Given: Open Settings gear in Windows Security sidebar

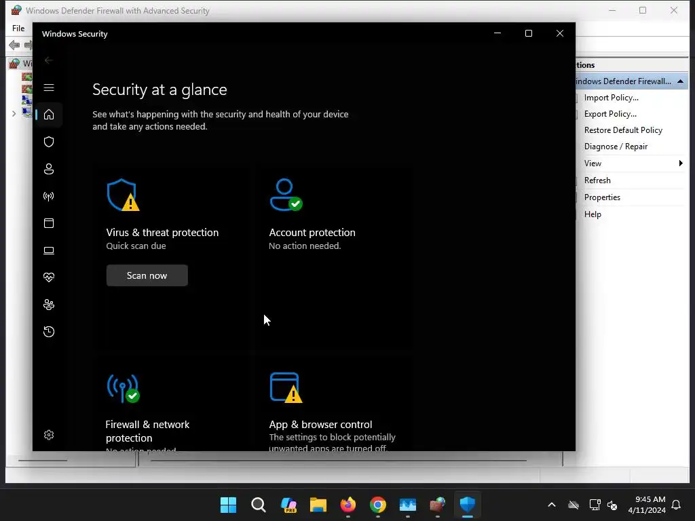Looking at the screenshot, I should click(x=49, y=435).
